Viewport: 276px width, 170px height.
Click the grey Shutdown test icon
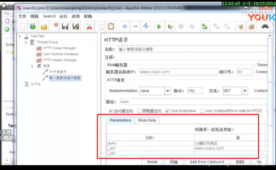click(192, 26)
